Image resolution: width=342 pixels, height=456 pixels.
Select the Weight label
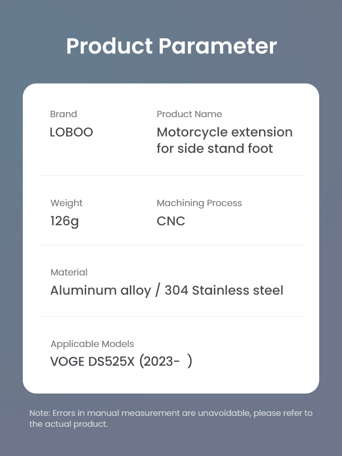(66, 203)
